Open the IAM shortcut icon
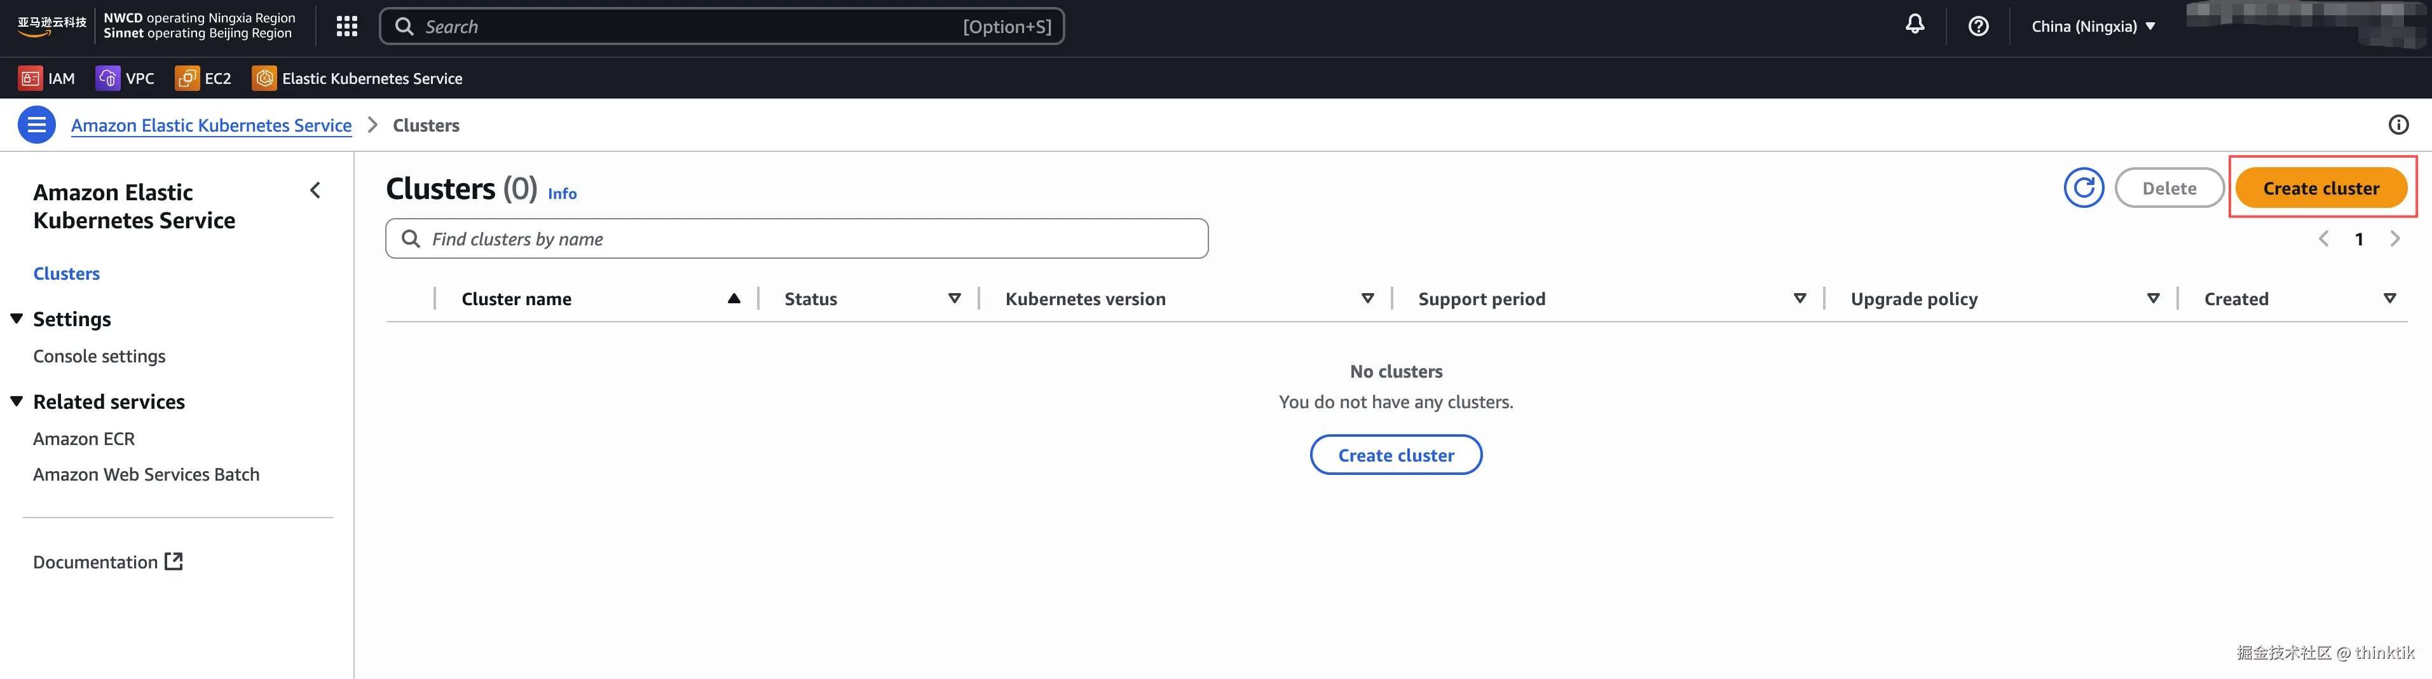2432x679 pixels. 31,78
